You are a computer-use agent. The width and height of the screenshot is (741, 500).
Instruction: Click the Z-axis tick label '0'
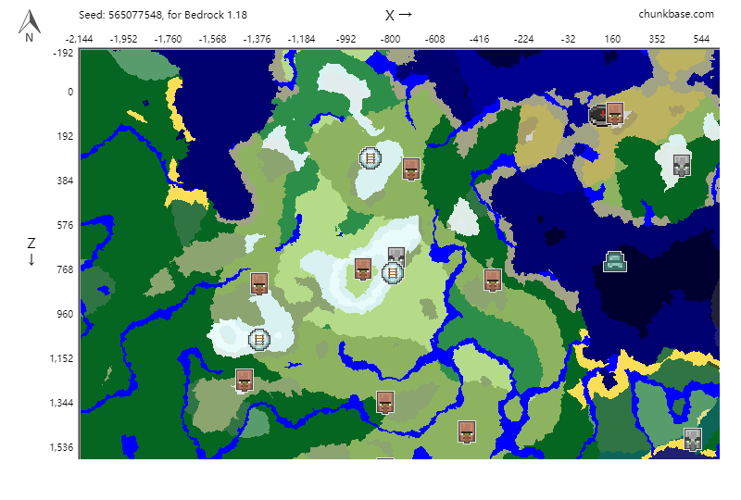point(70,92)
